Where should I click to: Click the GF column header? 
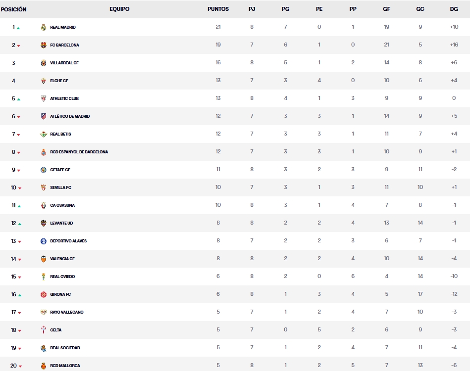click(386, 9)
